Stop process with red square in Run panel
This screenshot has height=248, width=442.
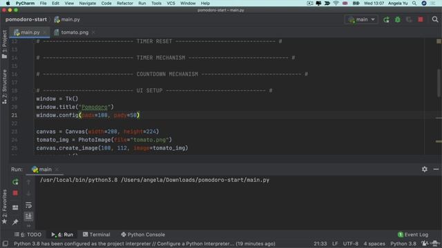click(x=15, y=193)
